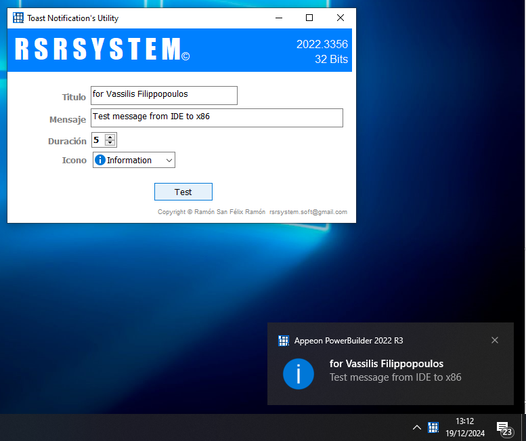Click the blue Information icon in the Icono combo
The height and width of the screenshot is (441, 526).
click(100, 161)
